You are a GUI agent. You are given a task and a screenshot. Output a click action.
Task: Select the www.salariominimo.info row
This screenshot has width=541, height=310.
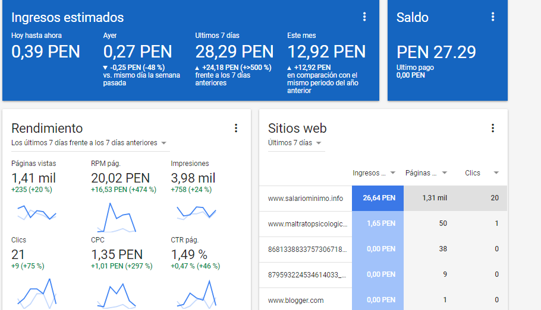coord(383,198)
